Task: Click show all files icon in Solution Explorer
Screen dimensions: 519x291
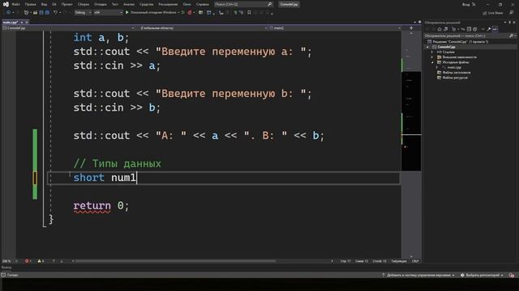Action: (x=475, y=29)
